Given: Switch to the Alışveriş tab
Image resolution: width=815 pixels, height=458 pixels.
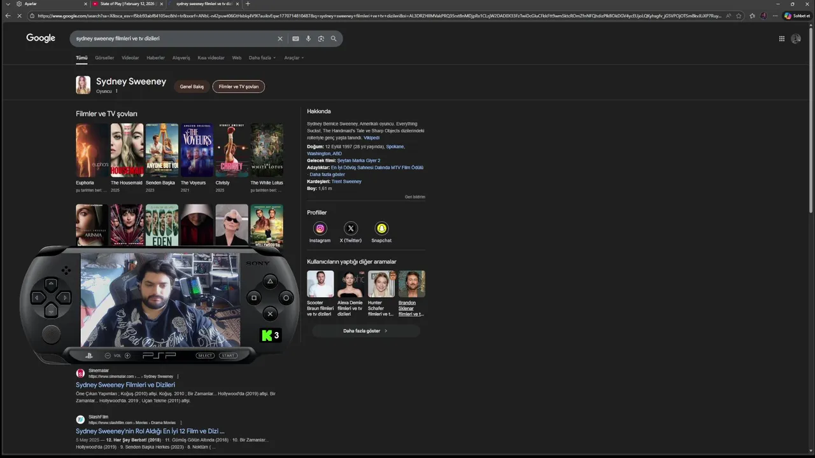Looking at the screenshot, I should pyautogui.click(x=181, y=58).
